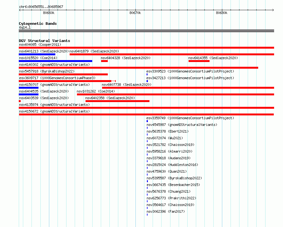Click the 80670k ruler position label
Screen dimensions: 283x227
[x=135, y=13]
